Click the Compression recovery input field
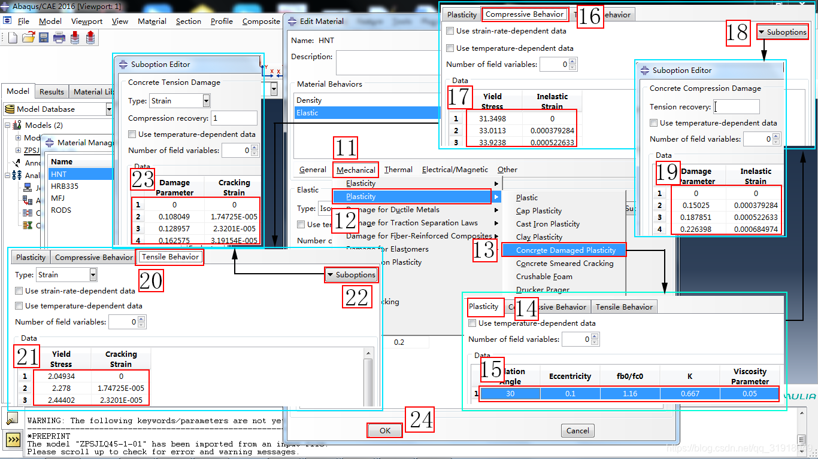The height and width of the screenshot is (459, 818). tap(234, 118)
